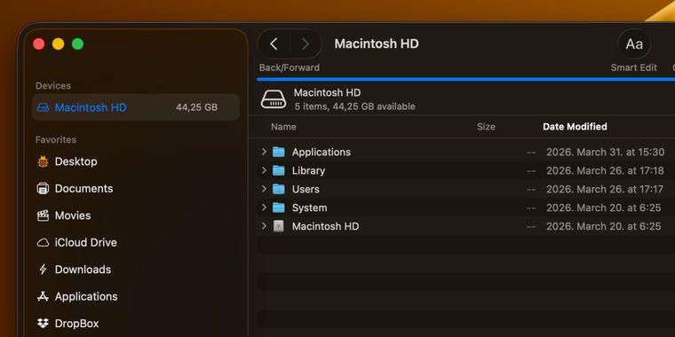Expand the Applications folder row
The width and height of the screenshot is (675, 337).
pos(264,152)
